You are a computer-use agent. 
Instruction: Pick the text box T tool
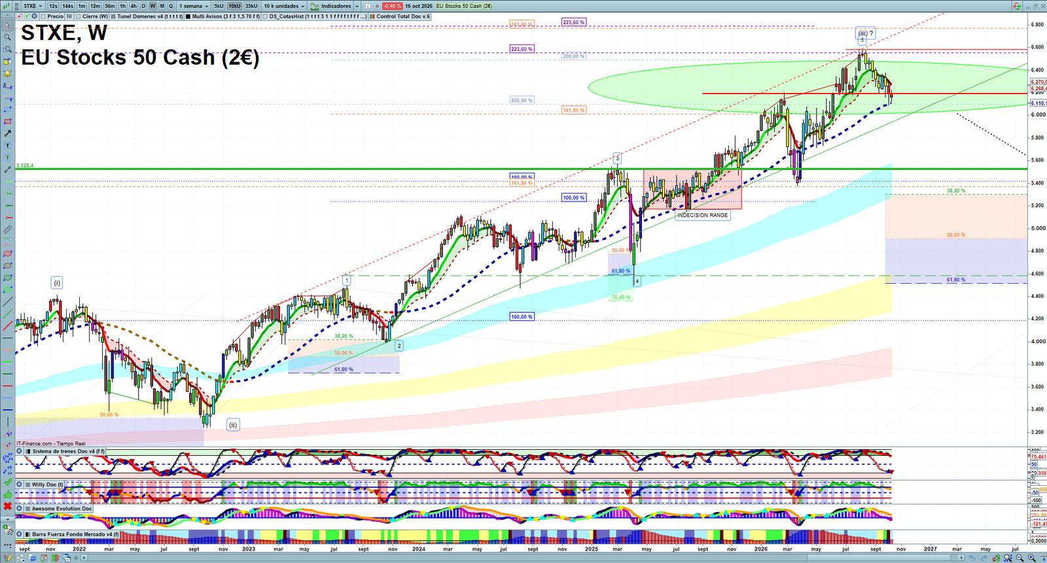click(7, 145)
